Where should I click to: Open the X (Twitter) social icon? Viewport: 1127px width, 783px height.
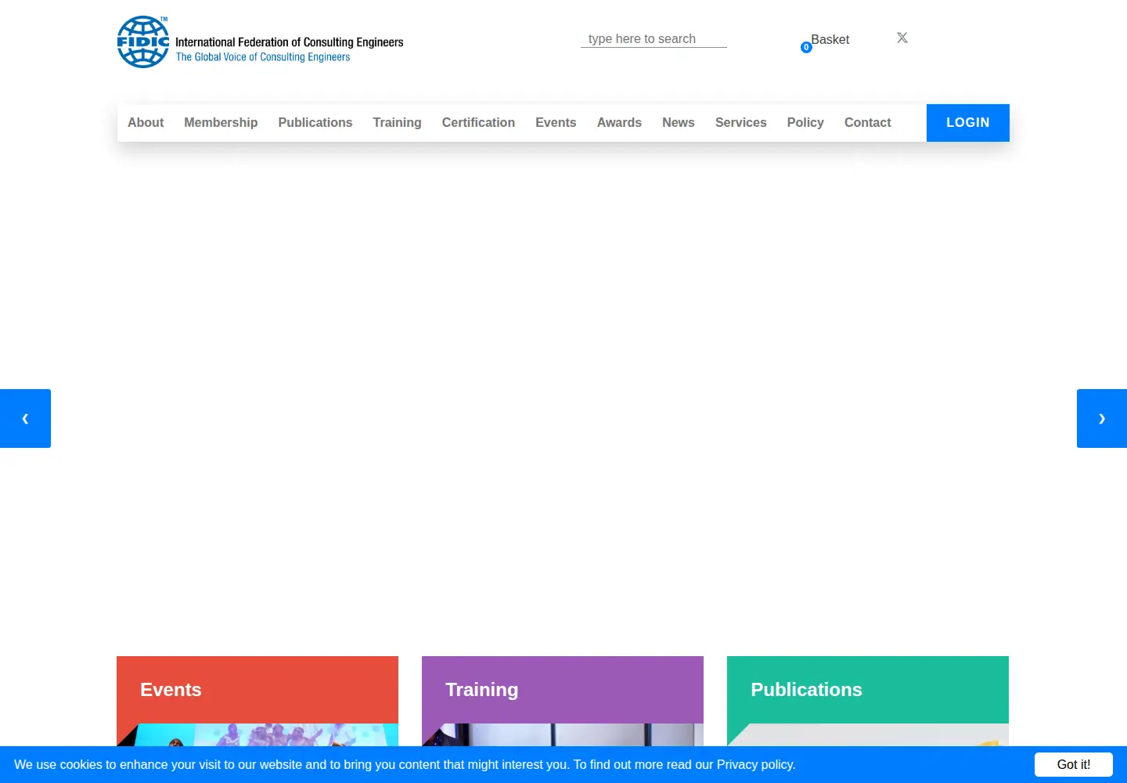(x=902, y=38)
